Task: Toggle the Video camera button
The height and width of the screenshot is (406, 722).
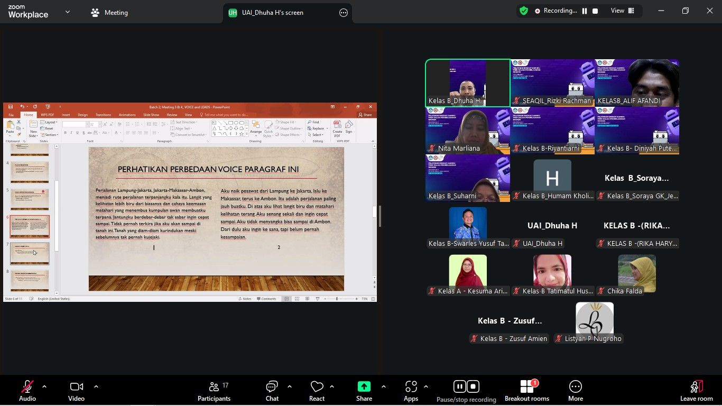Action: [x=76, y=391]
